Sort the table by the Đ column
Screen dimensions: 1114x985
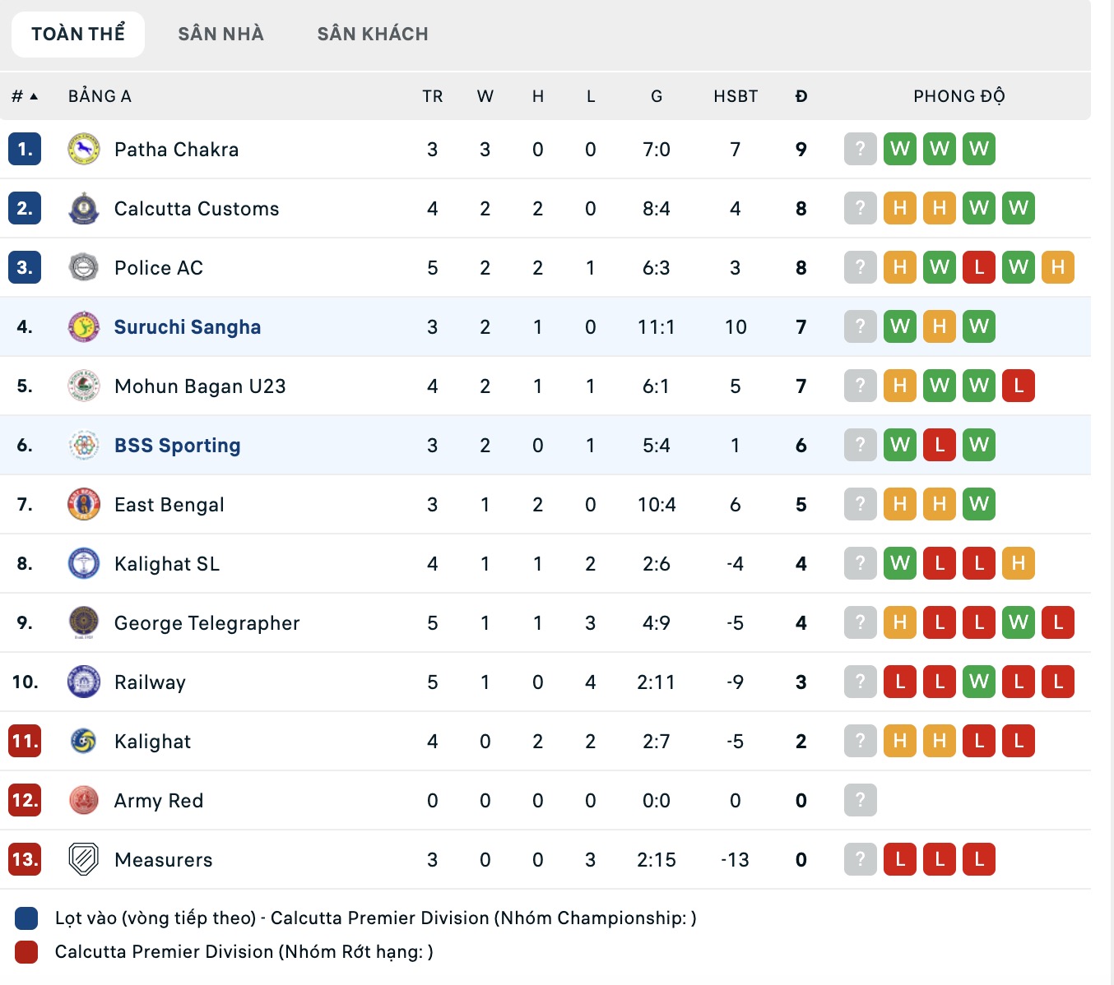click(800, 96)
